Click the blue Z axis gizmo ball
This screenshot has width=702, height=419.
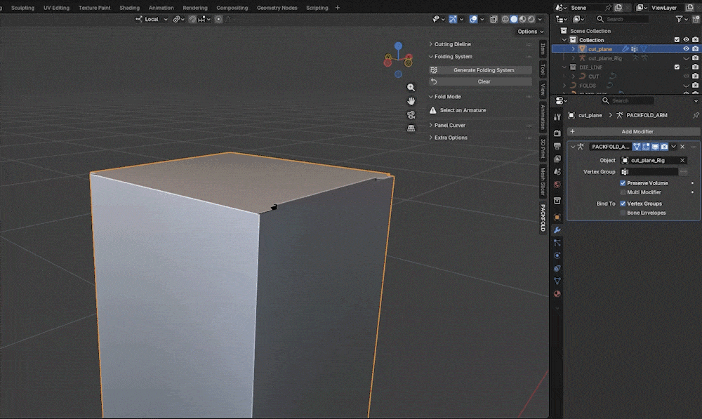(x=398, y=46)
